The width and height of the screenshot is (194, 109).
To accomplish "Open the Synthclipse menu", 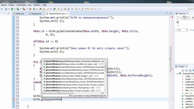I will pos(21,5).
